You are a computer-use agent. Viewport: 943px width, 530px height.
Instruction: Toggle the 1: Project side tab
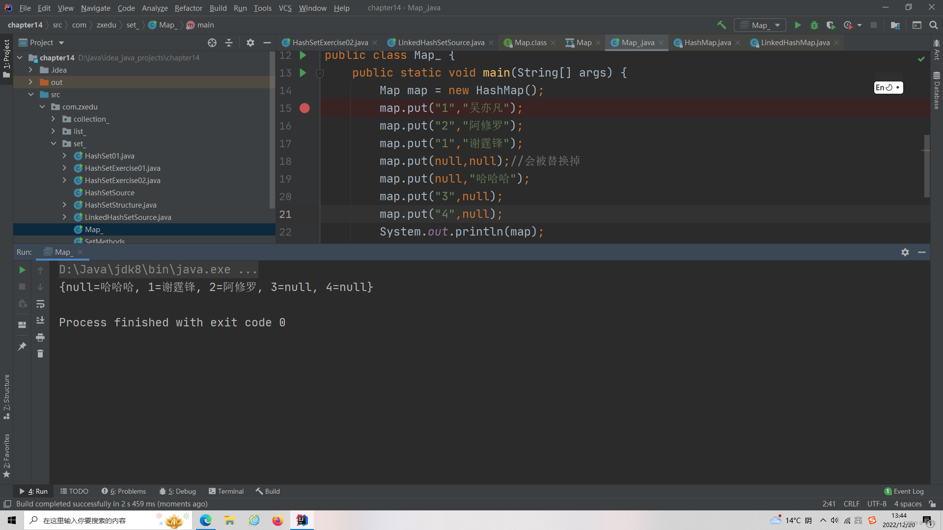pos(6,58)
